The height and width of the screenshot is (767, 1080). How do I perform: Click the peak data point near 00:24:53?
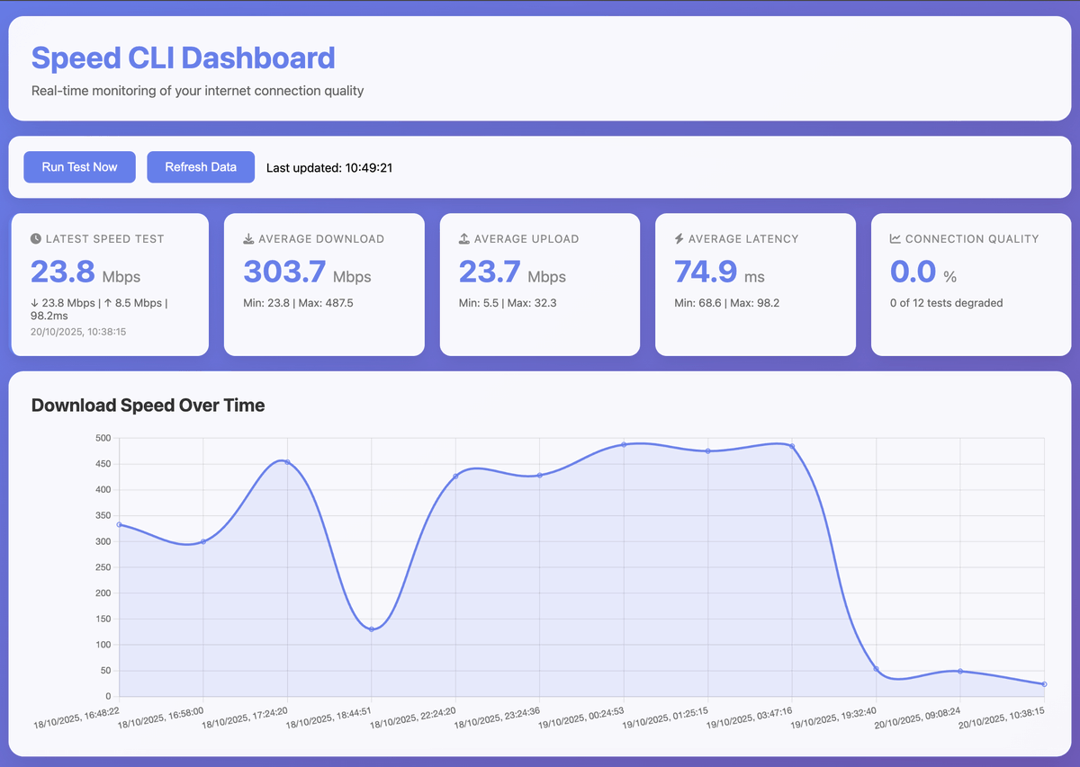(x=625, y=443)
